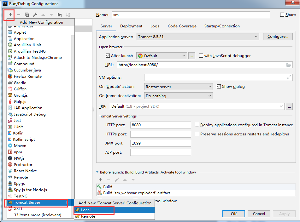Click into the HTTPs port field
Screen dimensions: 300x222
click(161, 134)
